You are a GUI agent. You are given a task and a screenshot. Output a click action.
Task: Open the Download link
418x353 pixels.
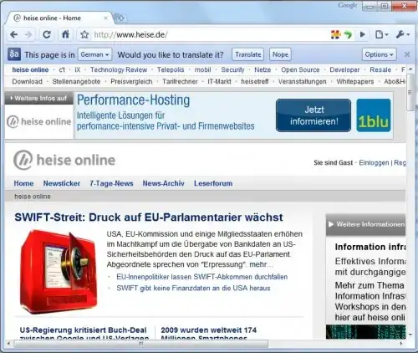point(27,81)
